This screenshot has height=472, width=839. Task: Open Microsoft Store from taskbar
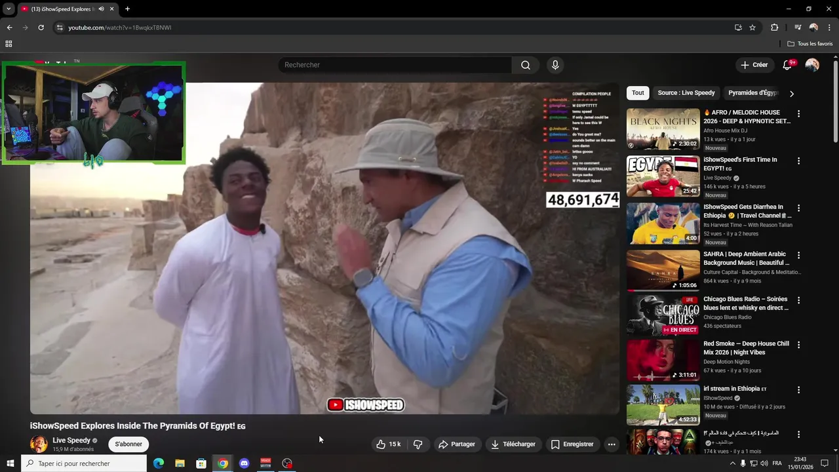click(x=201, y=463)
